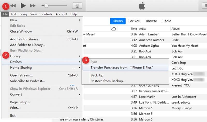Choose Close Window from the File menu
This screenshot has height=122, width=207.
point(42,31)
